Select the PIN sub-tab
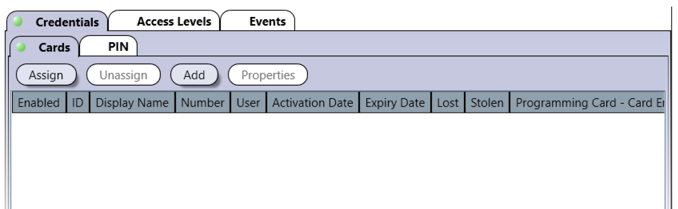The height and width of the screenshot is (209, 678). pyautogui.click(x=108, y=46)
